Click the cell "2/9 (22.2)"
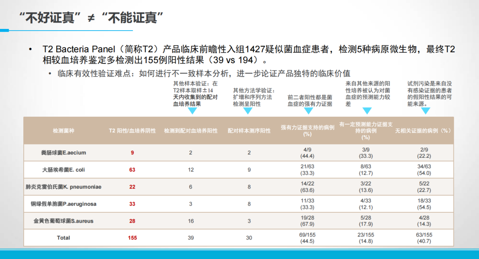The width and height of the screenshot is (479, 259). tap(424, 153)
